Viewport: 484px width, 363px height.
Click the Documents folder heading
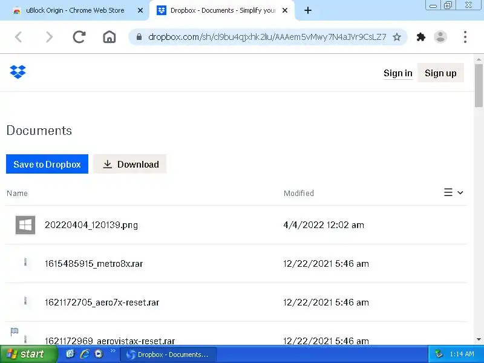(39, 131)
